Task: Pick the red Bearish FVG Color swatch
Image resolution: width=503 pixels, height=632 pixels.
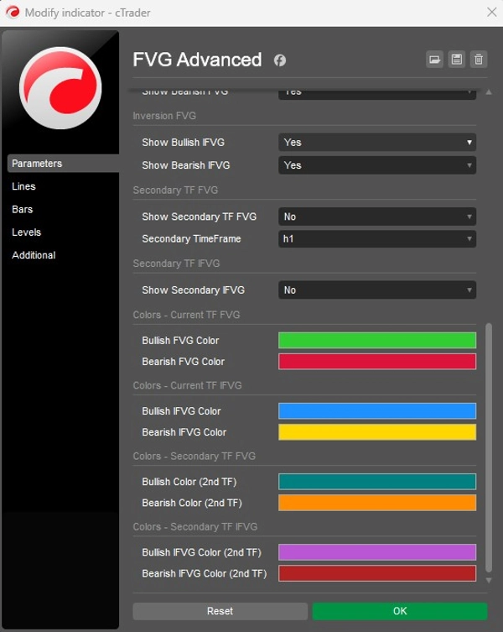Action: click(377, 362)
